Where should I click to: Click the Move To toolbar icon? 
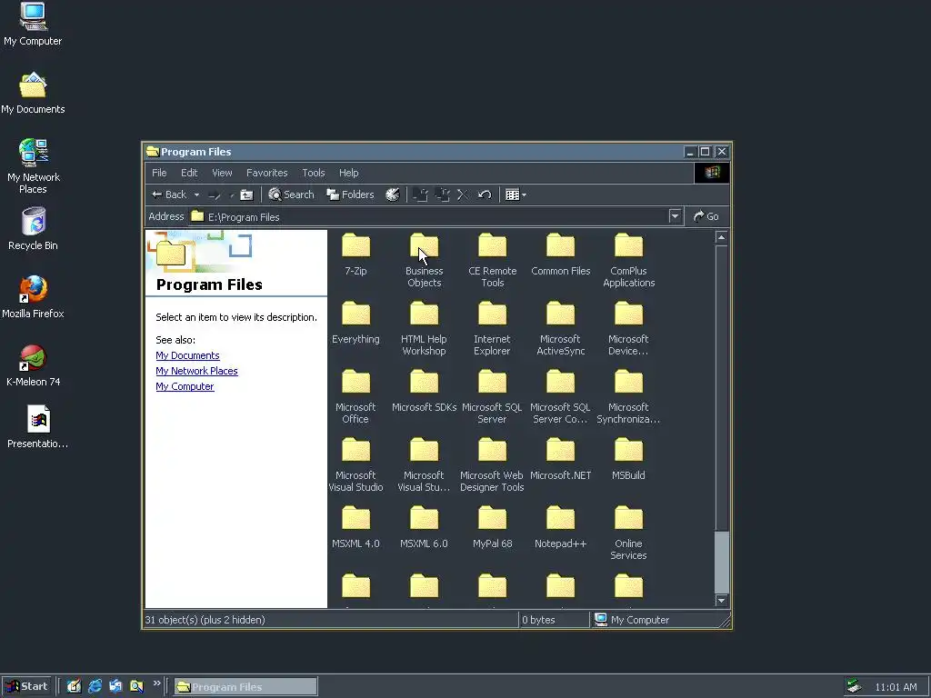[420, 194]
